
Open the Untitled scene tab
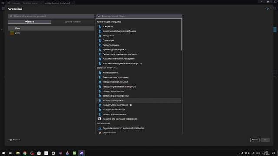pos(30,3)
